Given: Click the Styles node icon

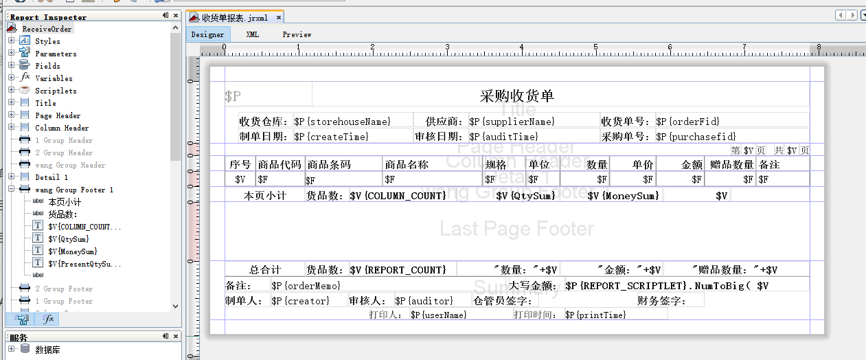Looking at the screenshot, I should pos(24,41).
